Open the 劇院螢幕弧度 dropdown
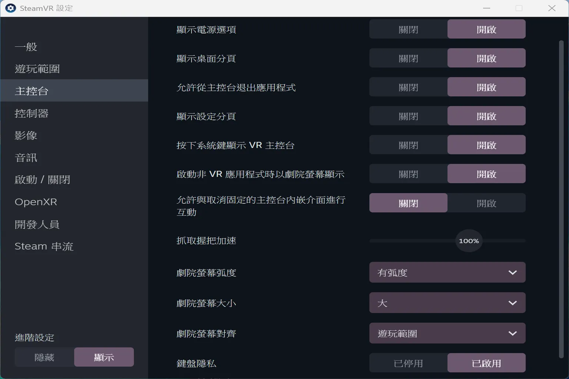569x379 pixels. [x=447, y=272]
